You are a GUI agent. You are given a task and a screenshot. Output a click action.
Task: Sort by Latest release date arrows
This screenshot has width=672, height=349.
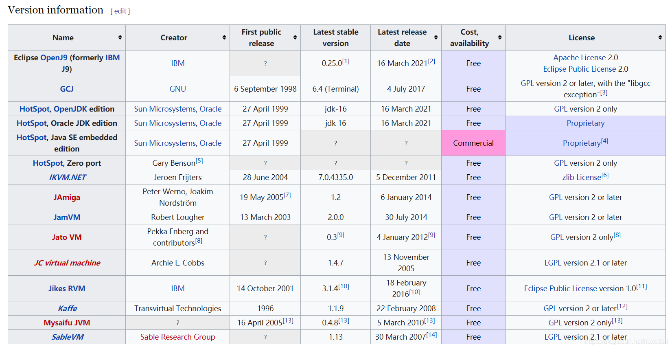click(x=436, y=37)
